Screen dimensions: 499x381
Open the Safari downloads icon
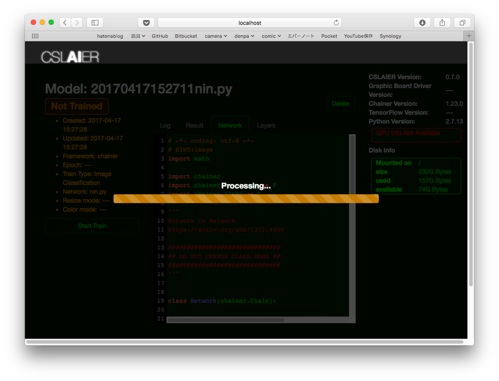422,22
